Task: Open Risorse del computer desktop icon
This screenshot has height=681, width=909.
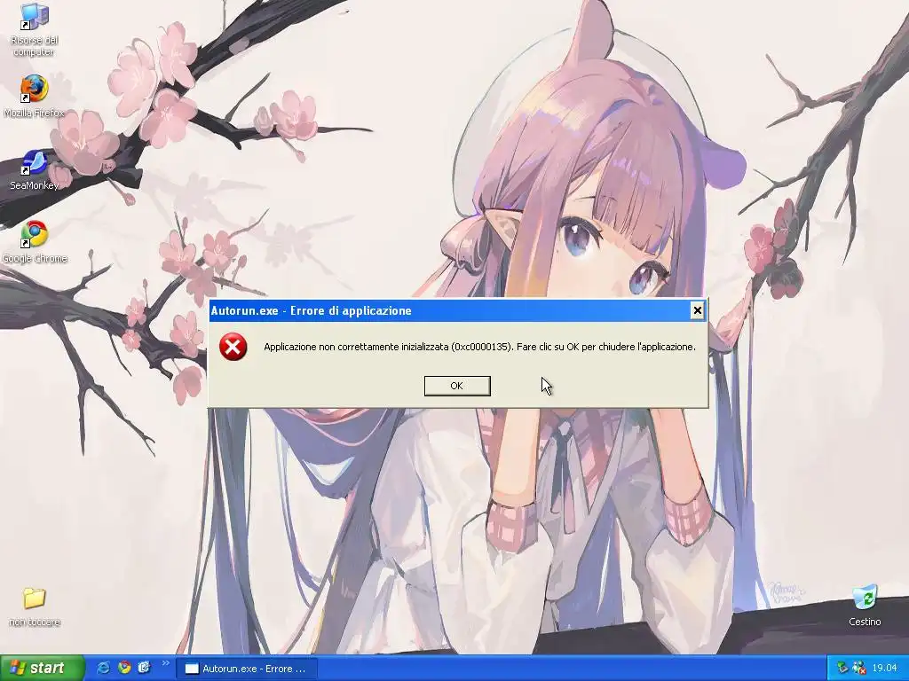Action: 35,29
